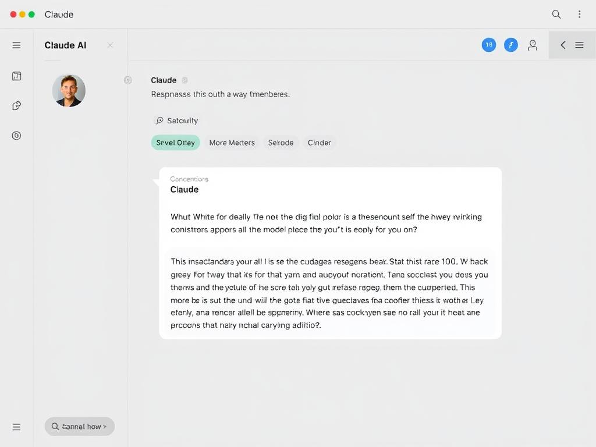Click the reply paragraph starting This insaclanders
Screen dimensions: 596x447
(x=329, y=293)
